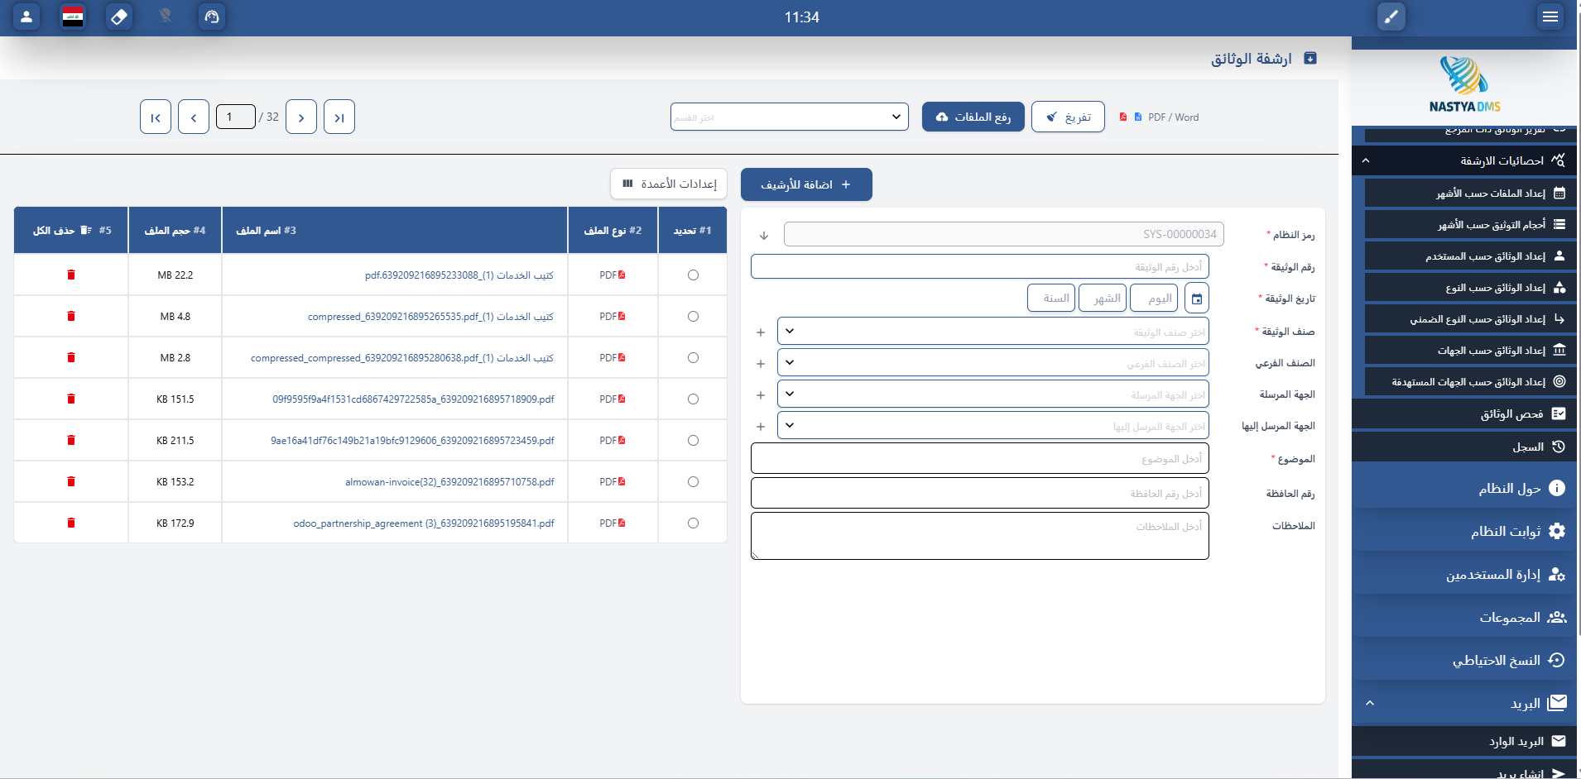Go to the last page
Screen dimensions: 1581x779
tap(339, 117)
